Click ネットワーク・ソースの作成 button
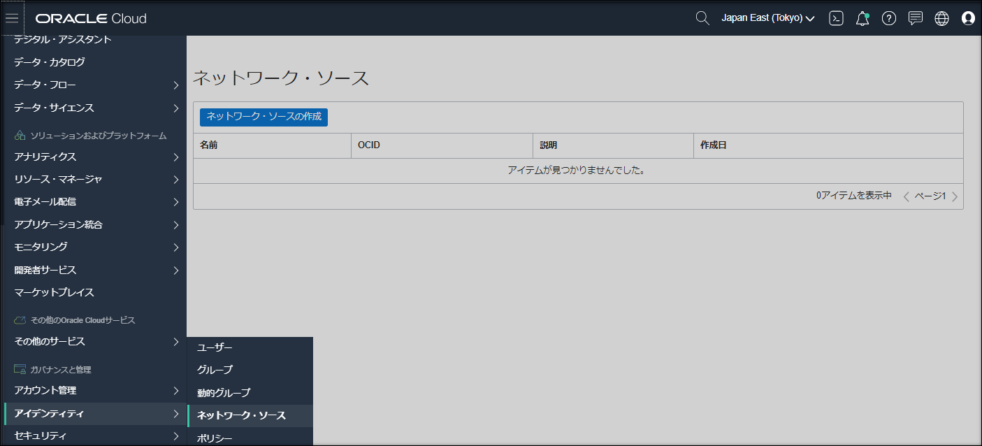This screenshot has width=982, height=446. point(263,117)
